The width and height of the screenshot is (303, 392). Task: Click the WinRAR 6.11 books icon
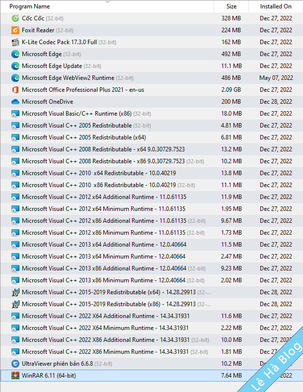(x=15, y=376)
